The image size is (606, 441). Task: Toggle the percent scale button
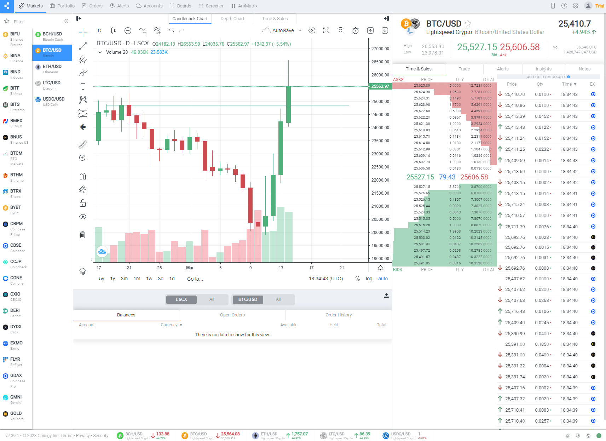[358, 279]
